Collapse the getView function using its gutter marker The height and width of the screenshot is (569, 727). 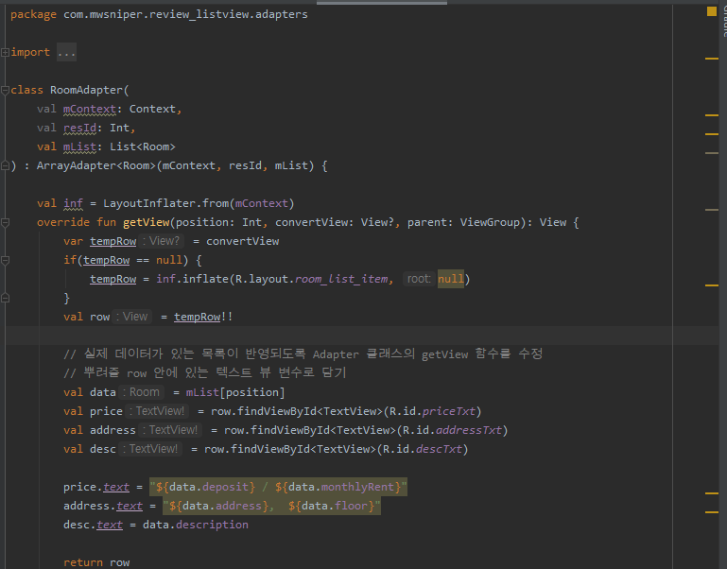click(5, 223)
